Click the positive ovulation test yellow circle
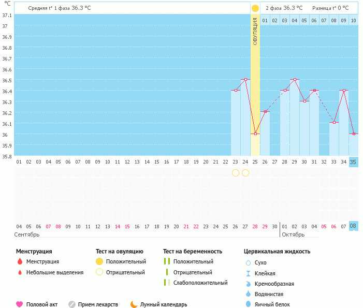363x308 pixels. pos(99,262)
